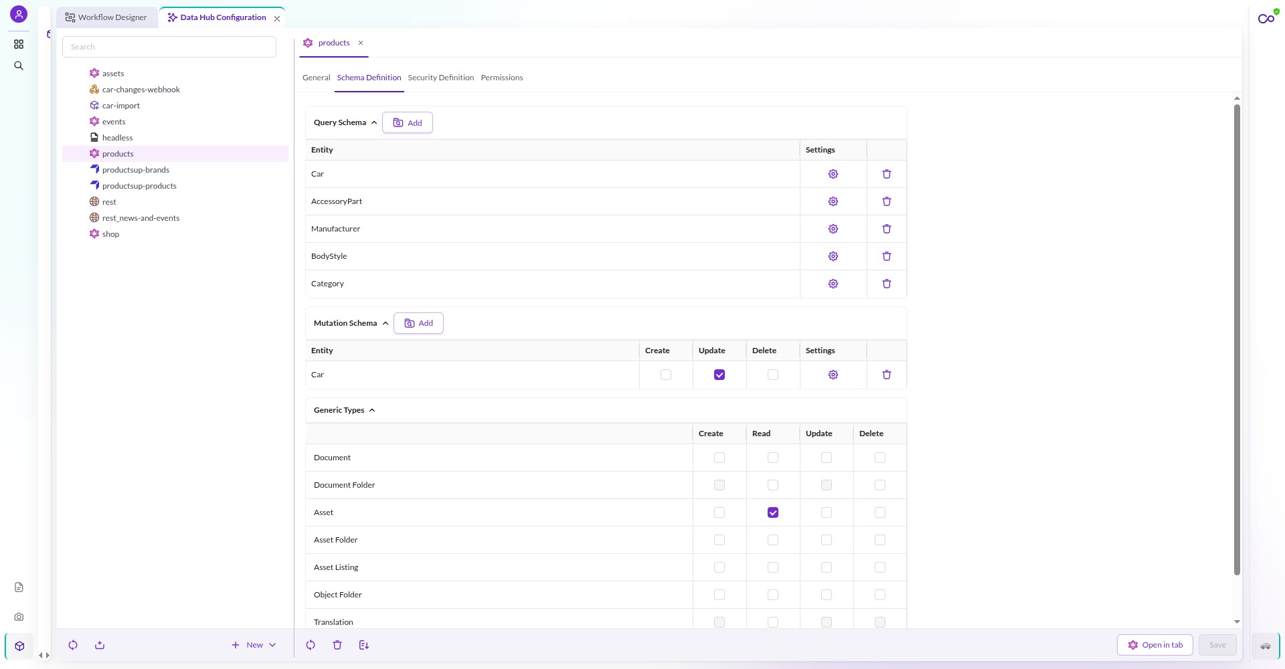
Task: Open settings gear for Car mutation entity
Action: coord(833,375)
